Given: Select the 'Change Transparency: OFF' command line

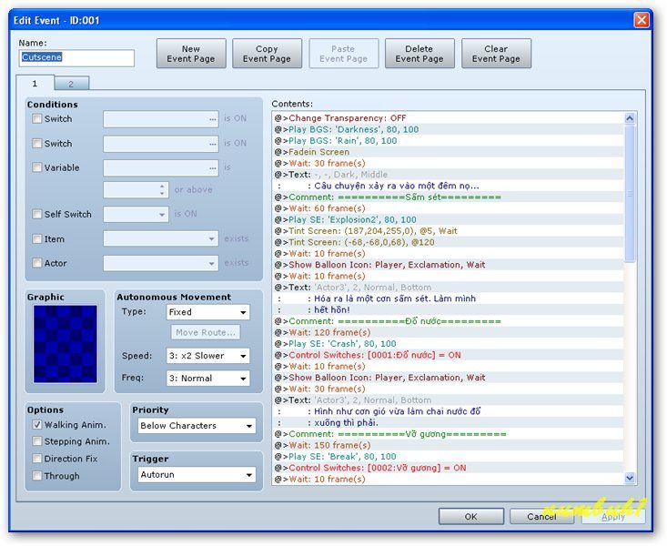Looking at the screenshot, I should (449, 118).
